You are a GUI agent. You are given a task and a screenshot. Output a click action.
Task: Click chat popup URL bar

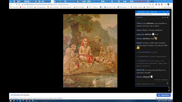coord(152,14)
